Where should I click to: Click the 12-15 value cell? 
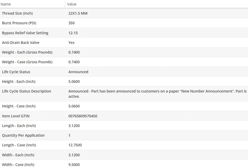tap(73, 33)
